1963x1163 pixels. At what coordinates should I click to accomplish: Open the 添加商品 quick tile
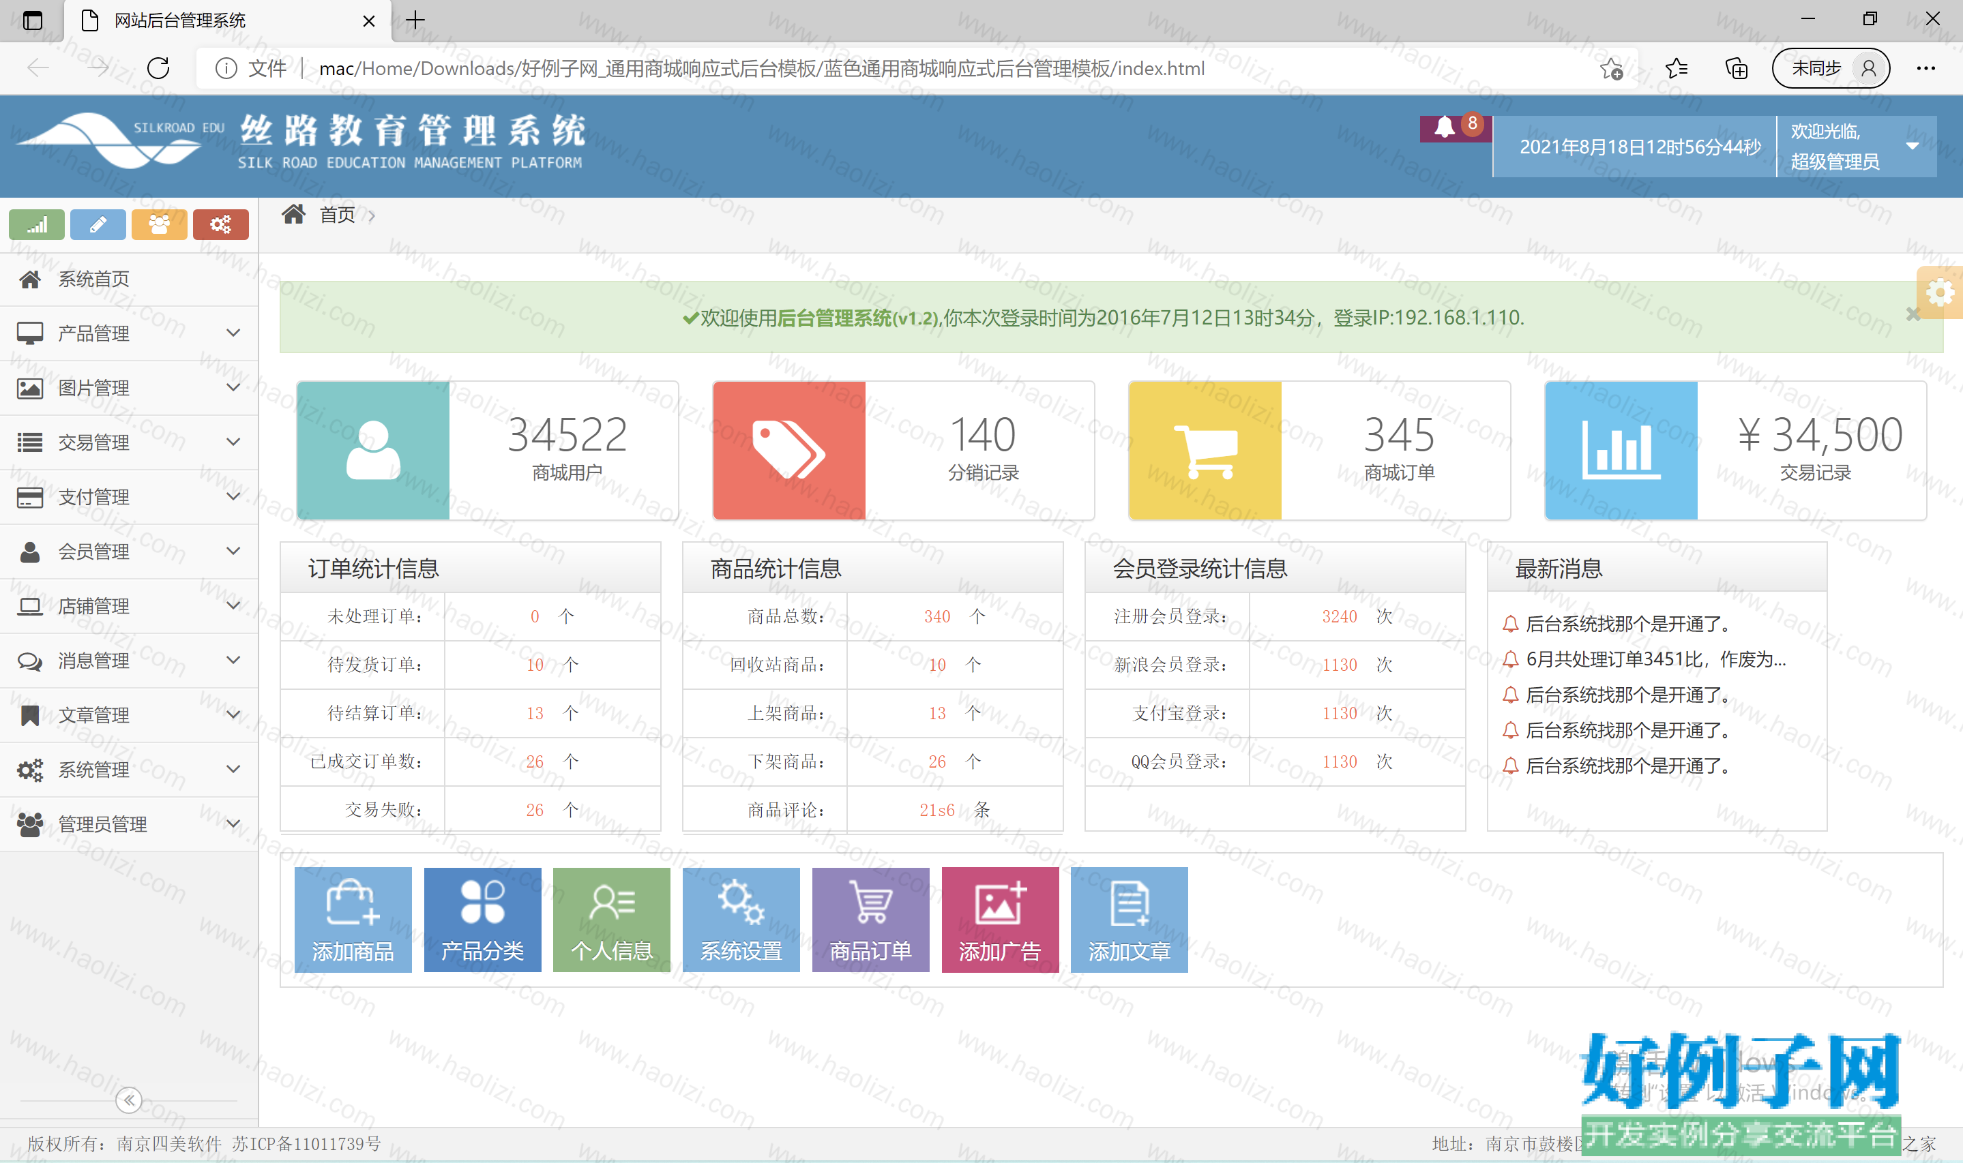[x=353, y=920]
